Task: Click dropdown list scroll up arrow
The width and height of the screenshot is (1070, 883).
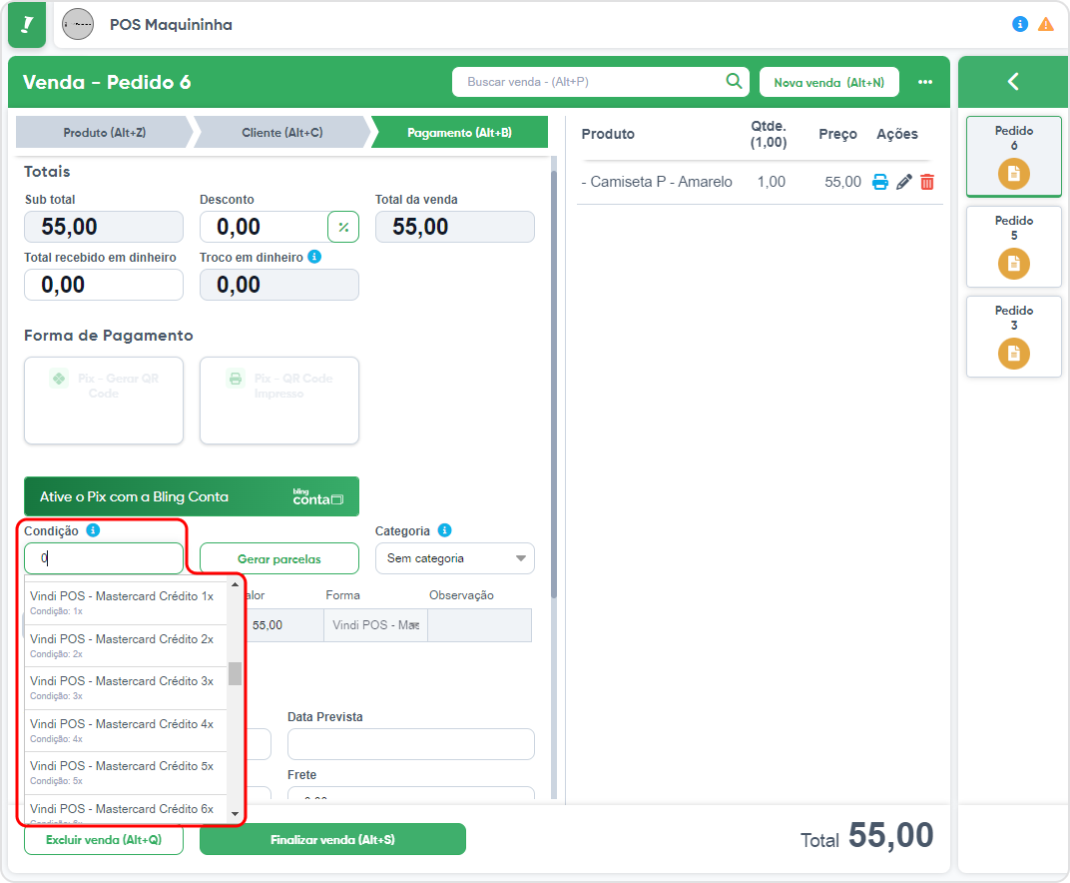Action: point(235,584)
